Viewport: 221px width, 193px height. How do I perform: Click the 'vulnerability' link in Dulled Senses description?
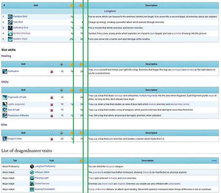tap(174, 184)
